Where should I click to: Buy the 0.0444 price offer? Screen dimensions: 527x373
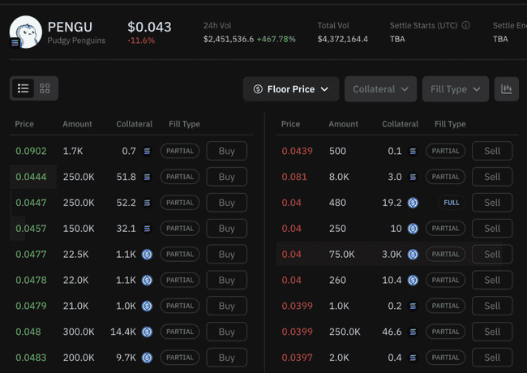click(x=226, y=177)
